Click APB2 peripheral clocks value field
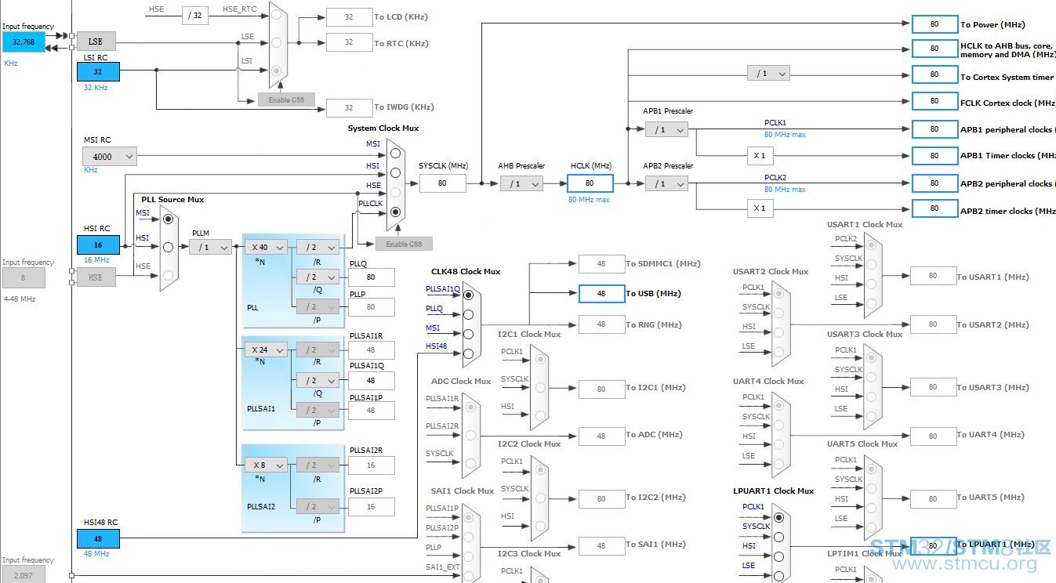Image resolution: width=1056 pixels, height=583 pixels. [x=934, y=183]
